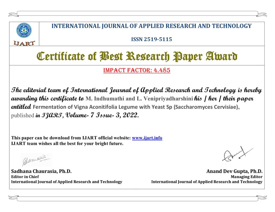Image resolution: width=275 pixels, height=212 pixels.
Task: Click the author names M. Indhumathi and L. Venipriyadharshini
Action: click(139, 99)
